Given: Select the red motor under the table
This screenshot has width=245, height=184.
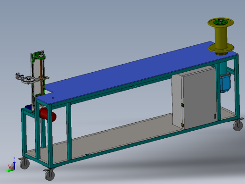Looking at the screenshot, I should coord(48,115).
